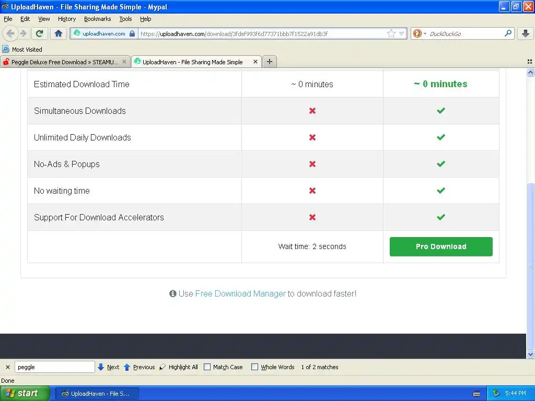The height and width of the screenshot is (401, 535).
Task: Click the uploadhaven.com site identity label
Action: click(x=104, y=33)
